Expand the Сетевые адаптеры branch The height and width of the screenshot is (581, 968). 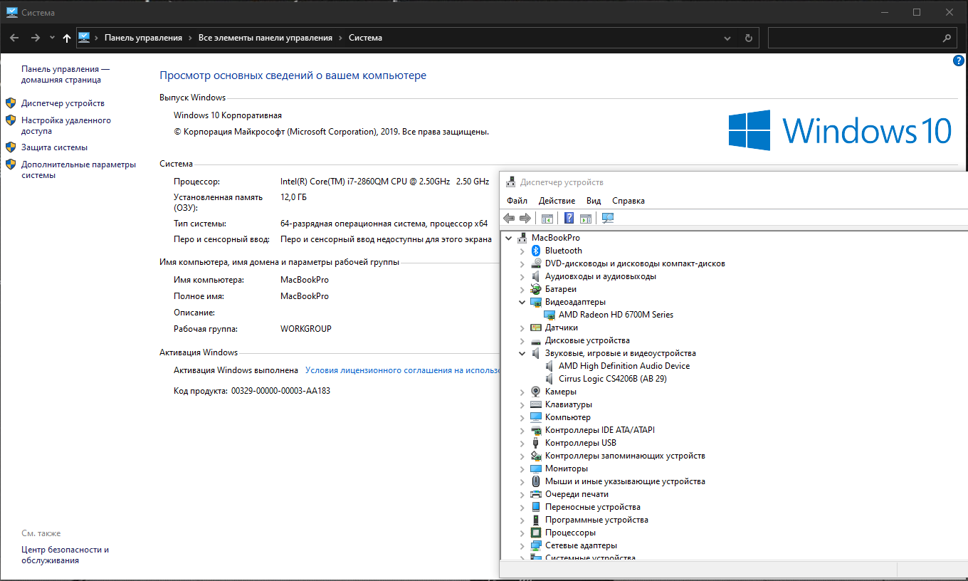point(522,545)
